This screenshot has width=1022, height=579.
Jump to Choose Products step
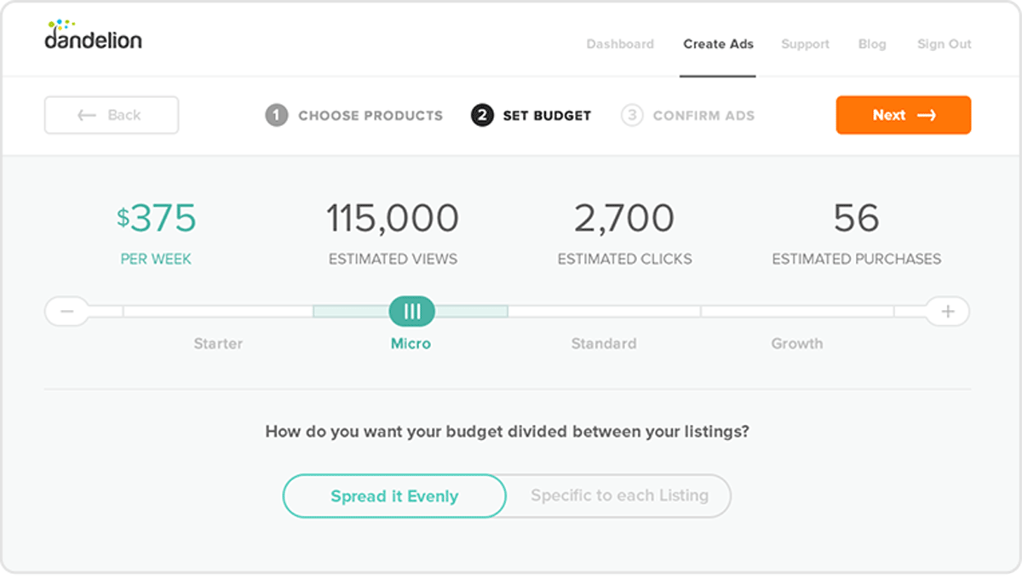coord(370,115)
